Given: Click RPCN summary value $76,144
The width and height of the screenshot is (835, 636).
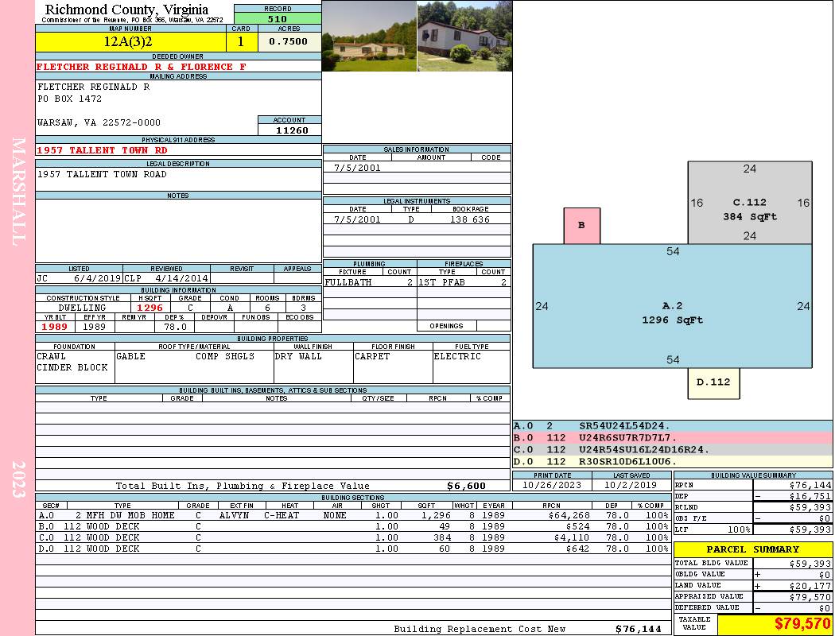Looking at the screenshot, I should pyautogui.click(x=810, y=485).
